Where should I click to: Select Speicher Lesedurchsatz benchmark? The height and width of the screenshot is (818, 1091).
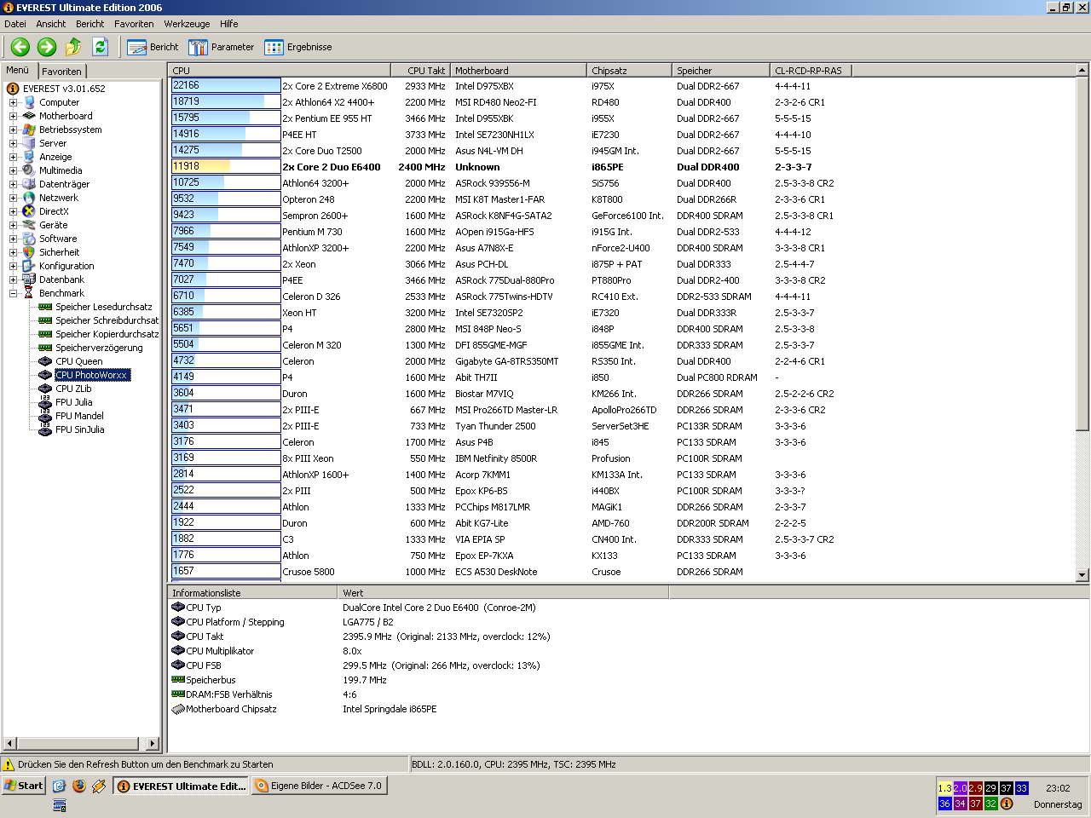104,307
